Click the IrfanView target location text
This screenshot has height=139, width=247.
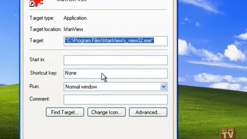click(73, 29)
